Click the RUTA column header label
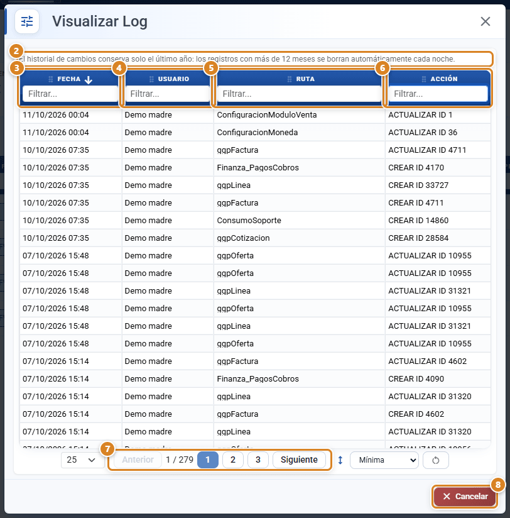 point(305,79)
